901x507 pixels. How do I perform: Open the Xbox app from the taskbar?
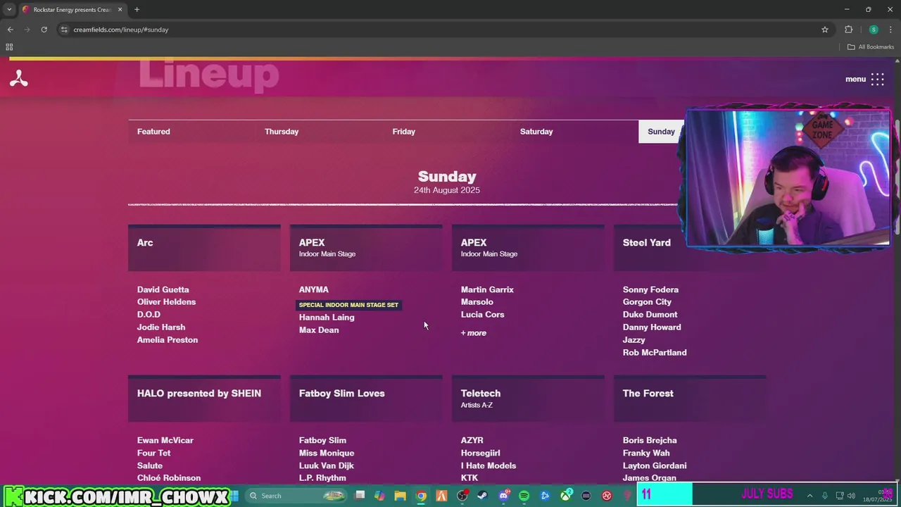[x=565, y=496]
